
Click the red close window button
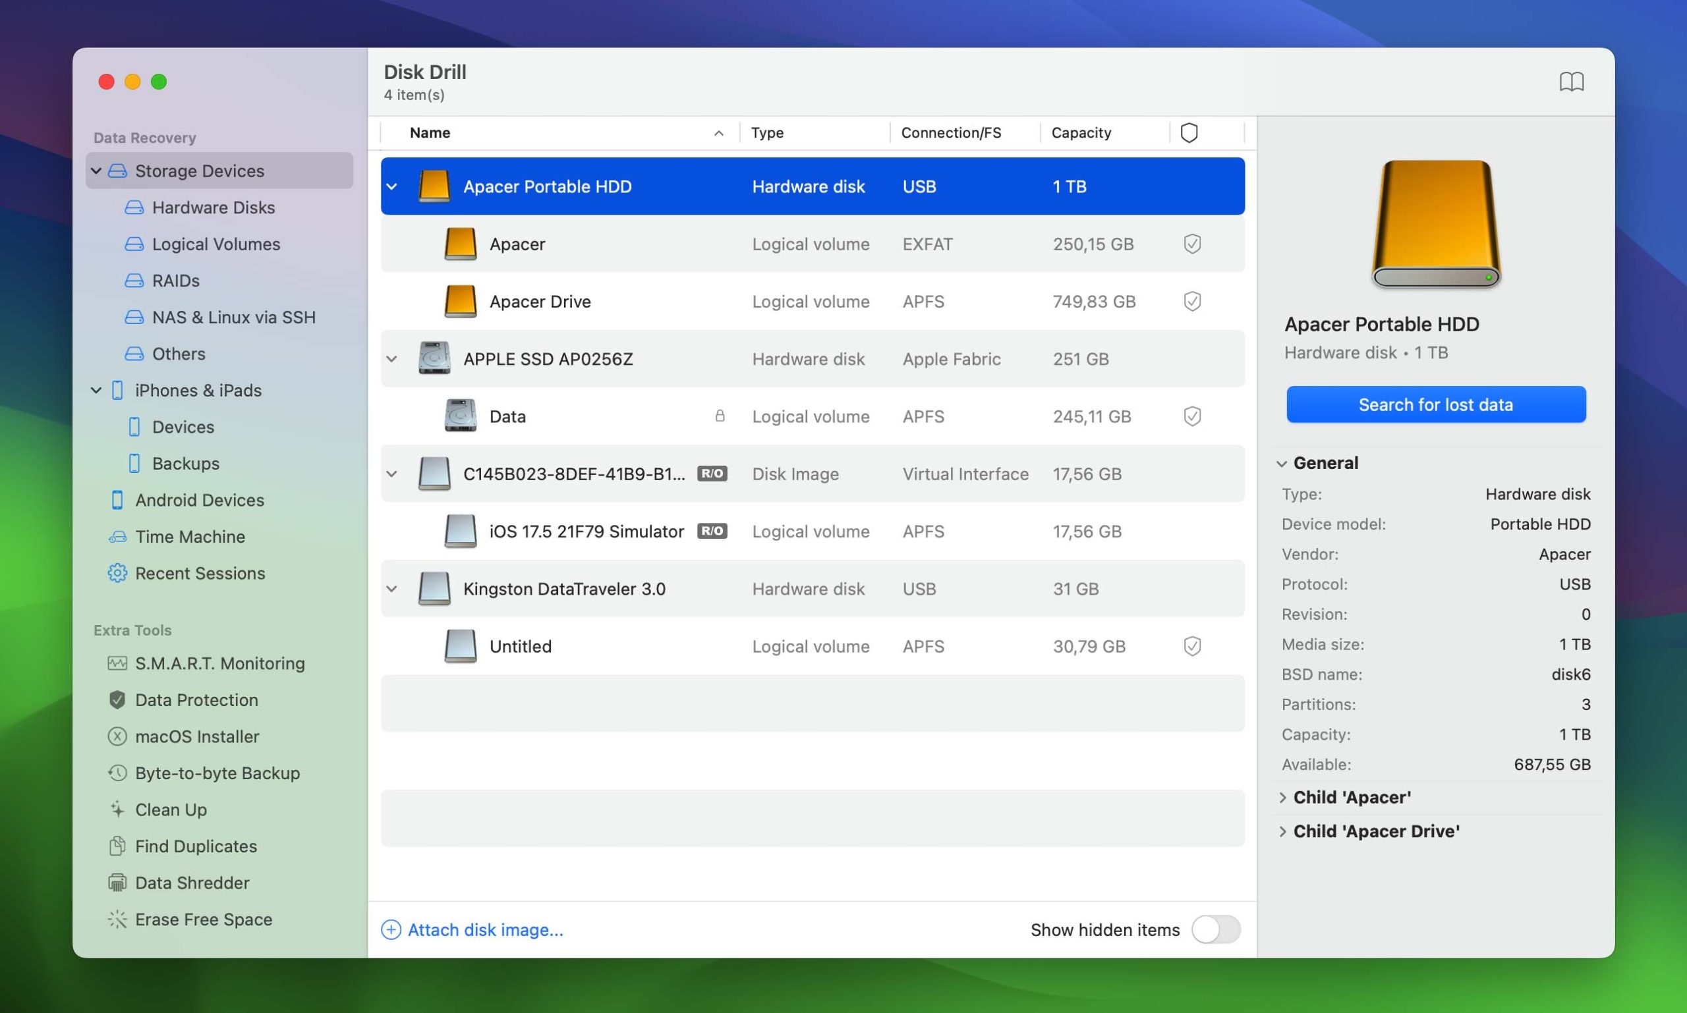(106, 82)
